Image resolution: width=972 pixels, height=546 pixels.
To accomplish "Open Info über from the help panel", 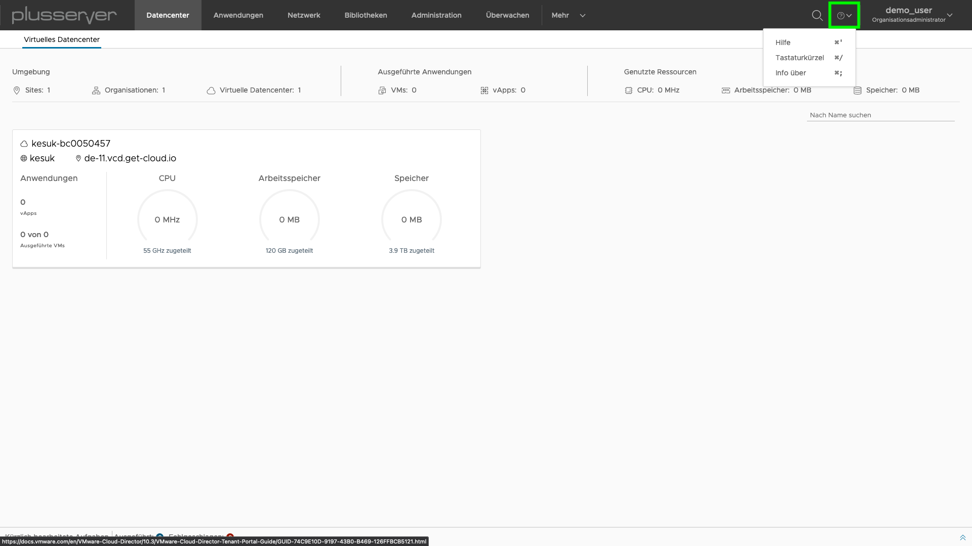I will click(790, 73).
